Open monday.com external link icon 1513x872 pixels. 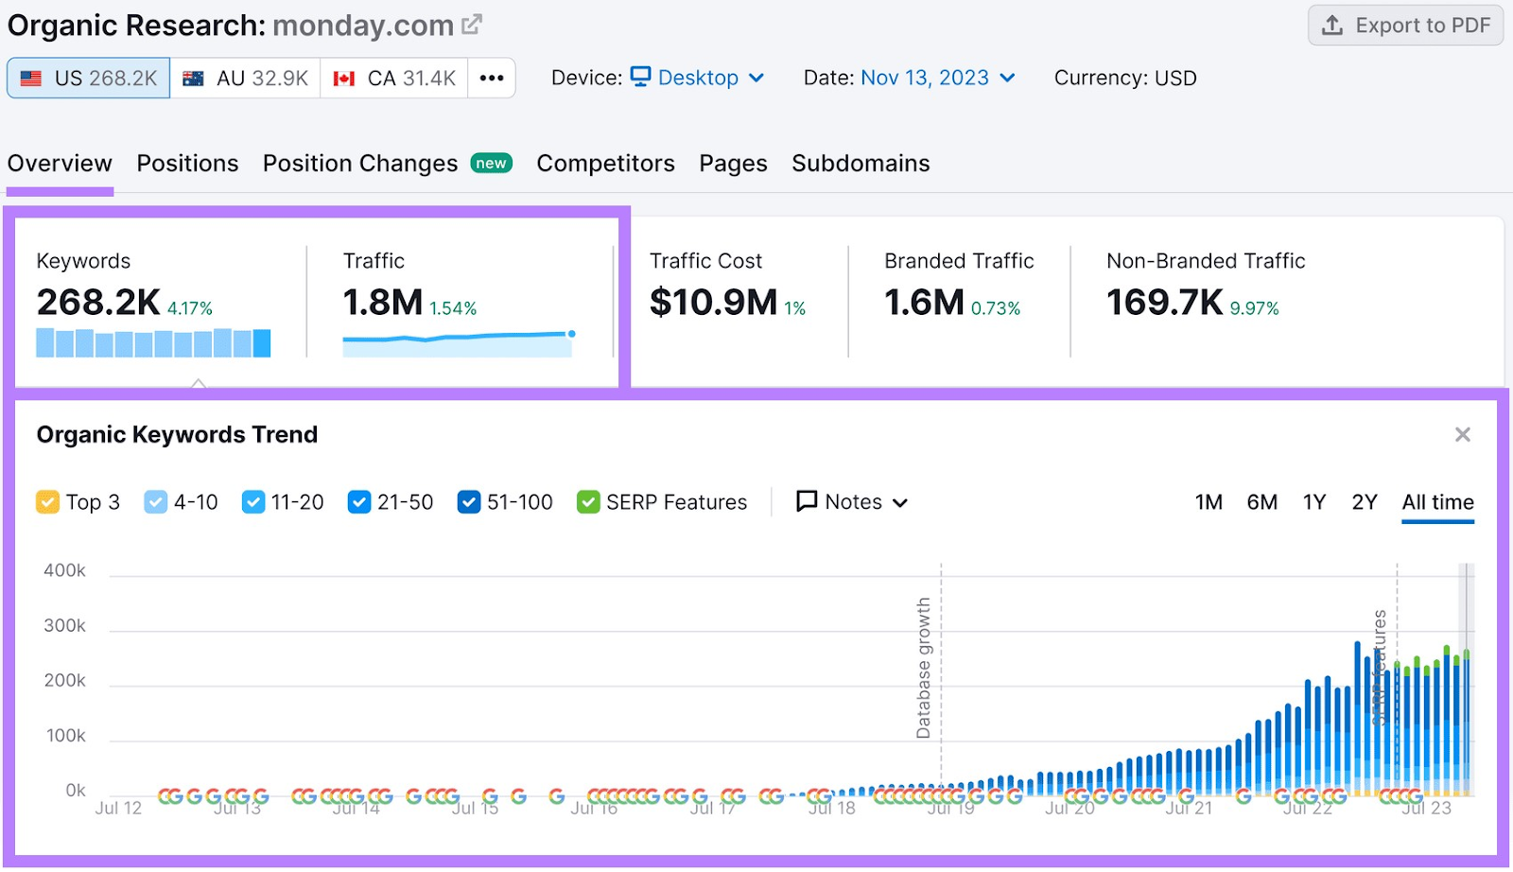[472, 25]
